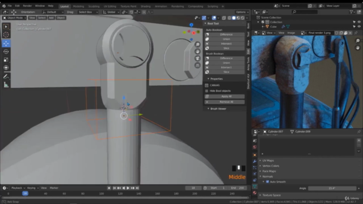Open Orientation Default dropdown
Viewport: 363px width, 204px height.
53,12
